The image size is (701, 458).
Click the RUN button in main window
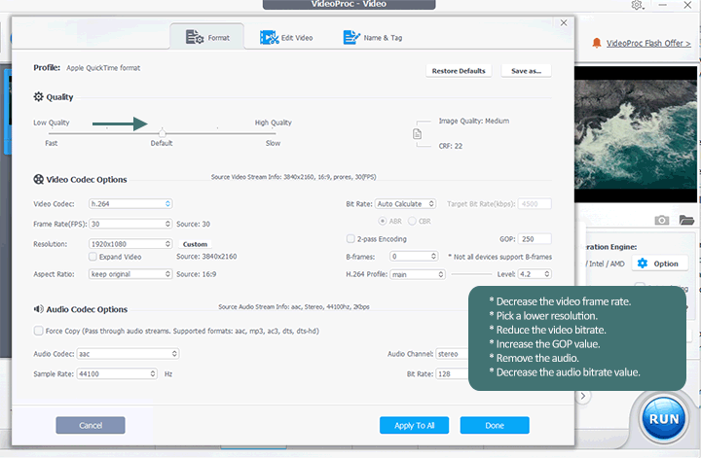click(664, 419)
